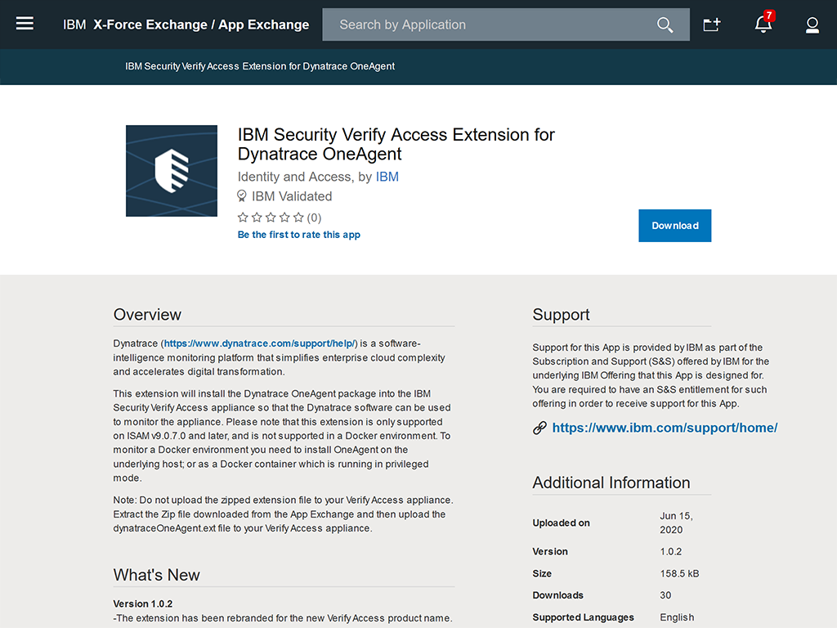Image resolution: width=837 pixels, height=628 pixels.
Task: Rate the app two stars
Action: 257,218
